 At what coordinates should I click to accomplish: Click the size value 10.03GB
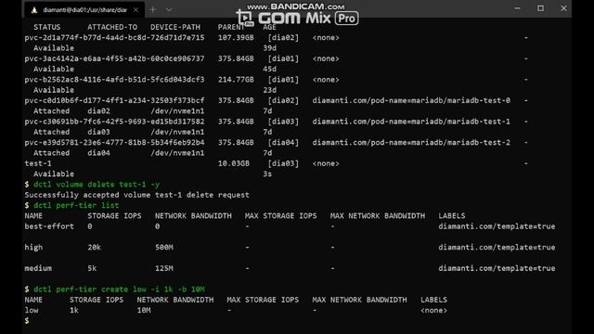point(233,163)
